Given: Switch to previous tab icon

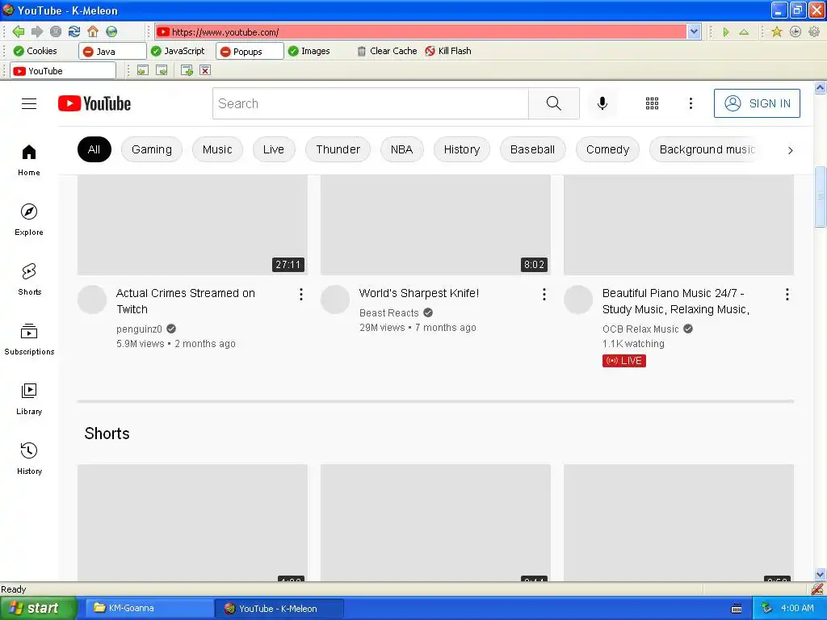Looking at the screenshot, I should click(x=143, y=70).
